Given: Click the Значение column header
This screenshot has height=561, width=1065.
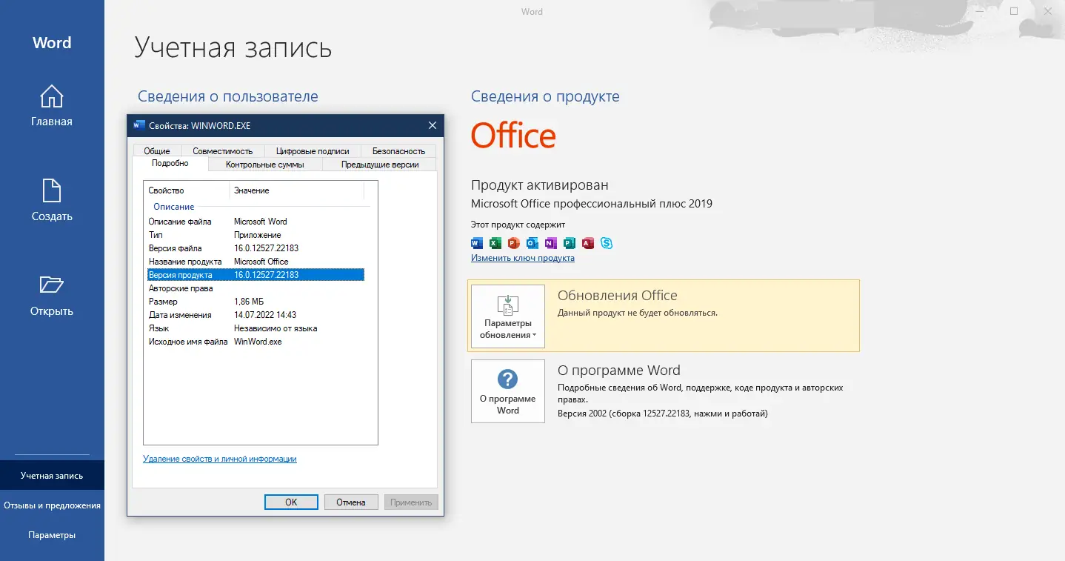Looking at the screenshot, I should click(x=296, y=190).
